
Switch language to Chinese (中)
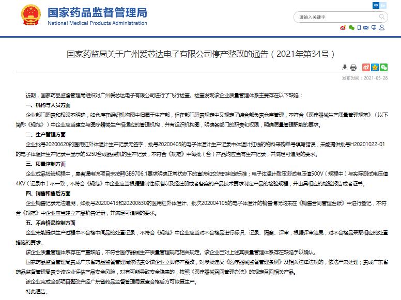tap(376, 5)
